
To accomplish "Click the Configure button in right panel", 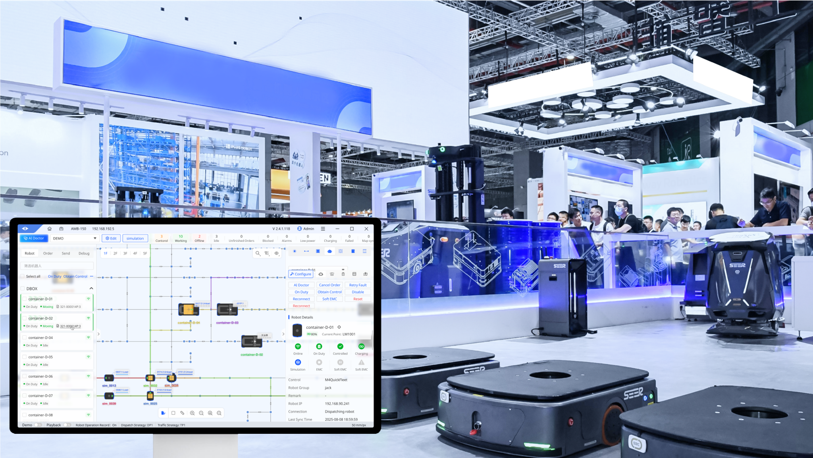I will pyautogui.click(x=301, y=274).
